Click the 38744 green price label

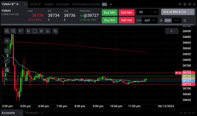pos(188,76)
